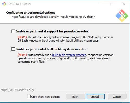Click the disabled maximize button

pyautogui.click(x=112, y=4)
